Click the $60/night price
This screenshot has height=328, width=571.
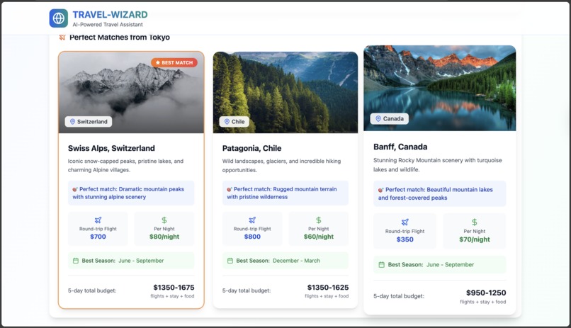tap(319, 237)
